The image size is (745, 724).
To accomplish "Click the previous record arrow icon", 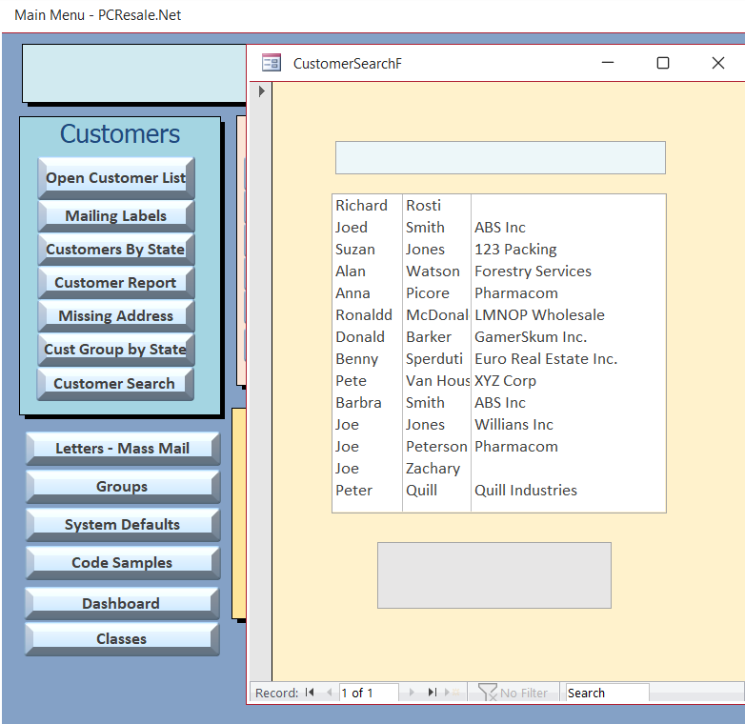I will point(330,693).
